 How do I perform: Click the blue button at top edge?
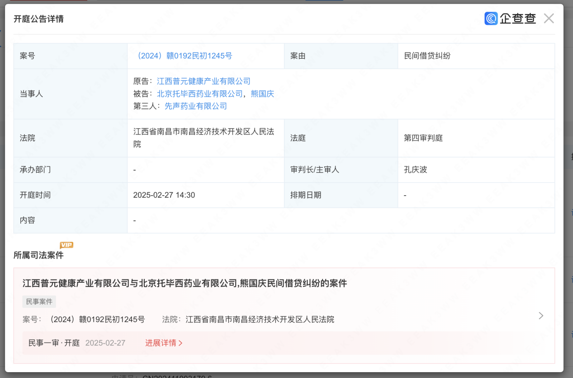(324, 2)
